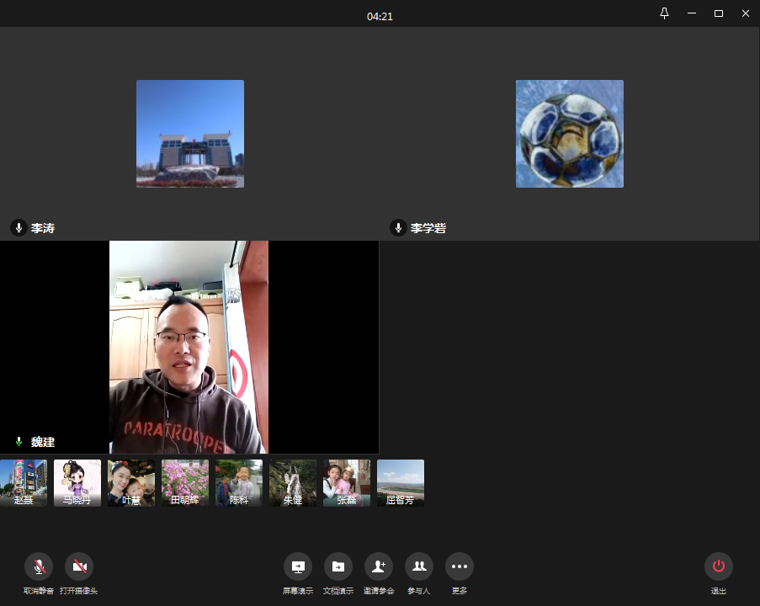Pin the window with the pushpin icon
The image size is (760, 606).
664,13
